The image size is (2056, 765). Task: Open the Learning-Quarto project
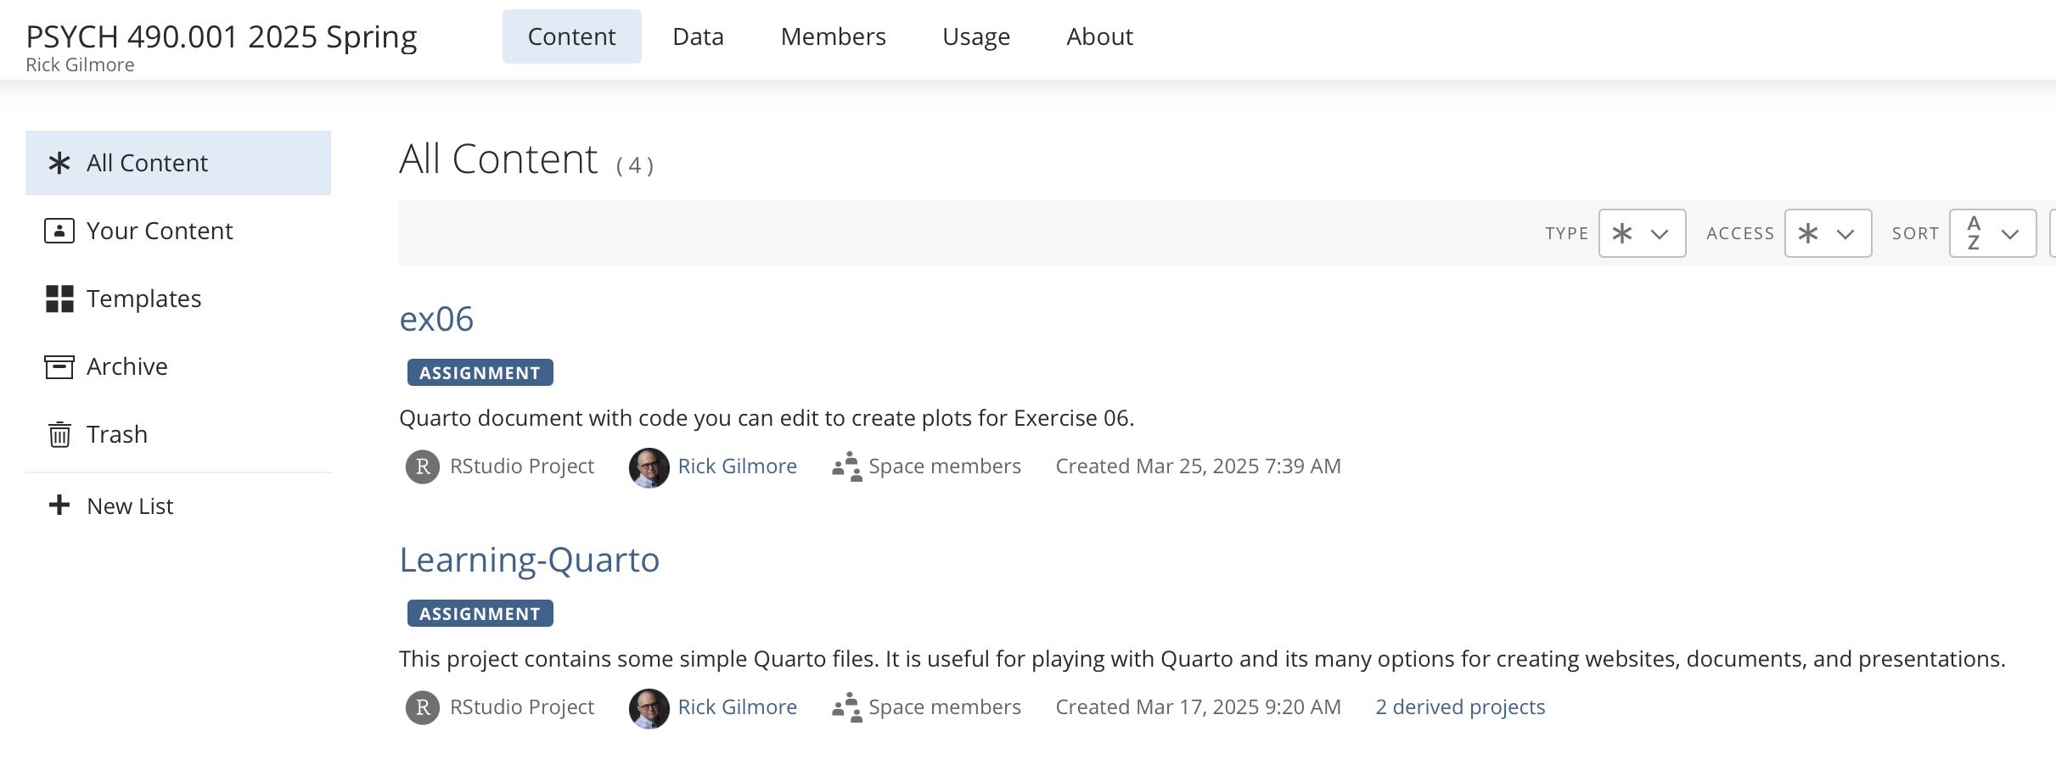(x=529, y=560)
